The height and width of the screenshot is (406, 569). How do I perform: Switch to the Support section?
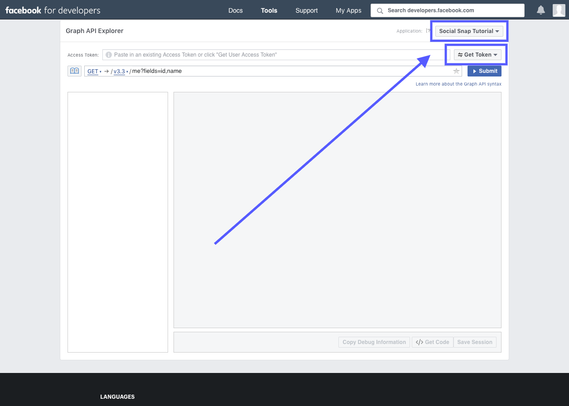pyautogui.click(x=306, y=10)
